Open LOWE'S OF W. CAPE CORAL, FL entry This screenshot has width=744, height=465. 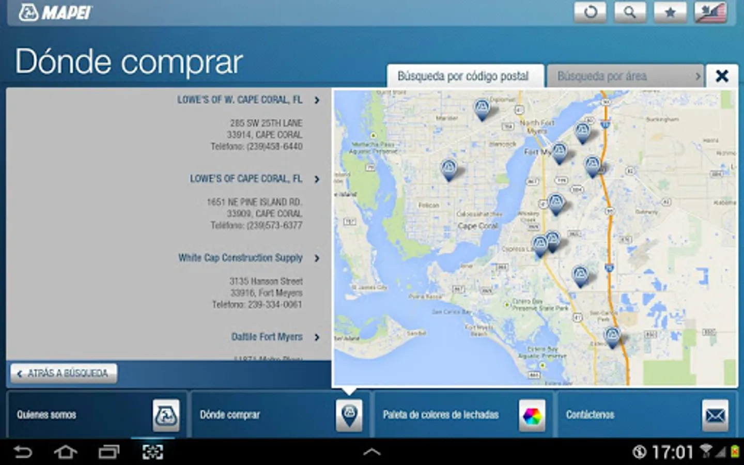[x=240, y=100]
